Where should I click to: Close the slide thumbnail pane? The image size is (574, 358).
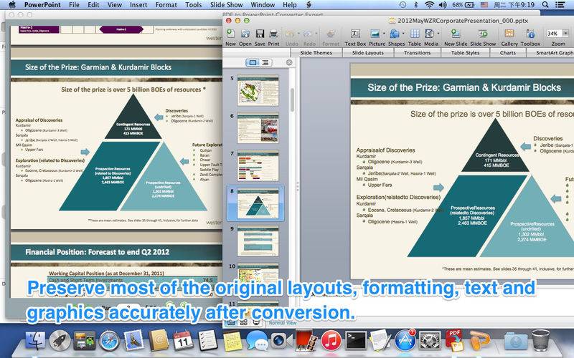click(x=289, y=62)
